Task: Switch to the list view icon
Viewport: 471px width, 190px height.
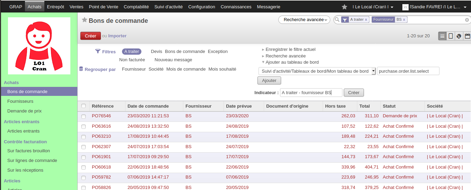Action: [442, 36]
